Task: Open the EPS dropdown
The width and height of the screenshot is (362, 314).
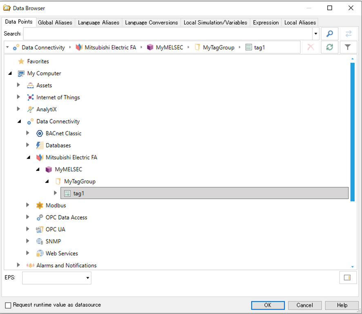Action: pyautogui.click(x=88, y=278)
